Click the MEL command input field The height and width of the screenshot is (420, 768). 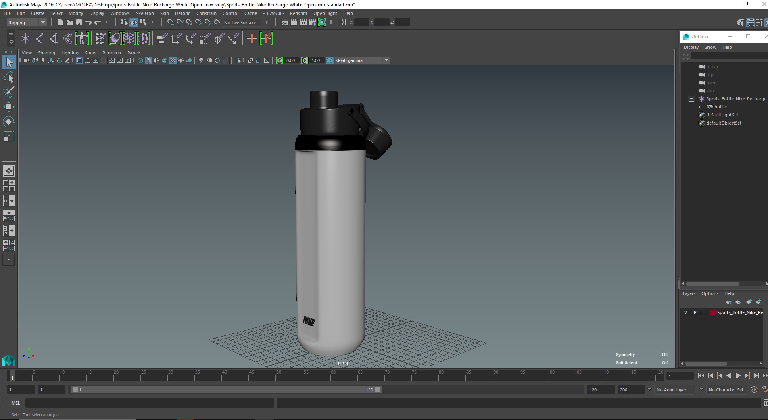tap(150, 403)
